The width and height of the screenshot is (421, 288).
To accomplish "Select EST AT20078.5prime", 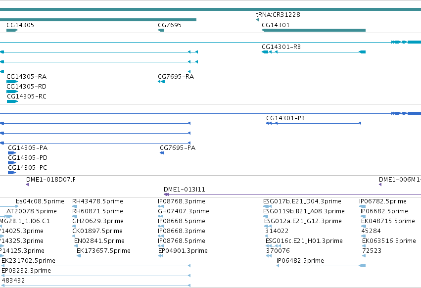I will click(31, 211).
